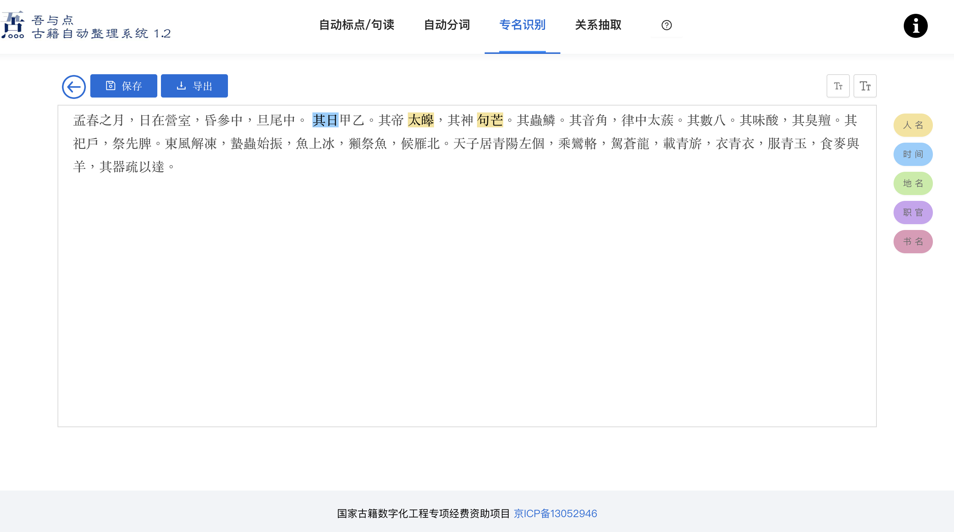Open the 关系抽取 tab
Screen dimensions: 954x532
pos(598,25)
